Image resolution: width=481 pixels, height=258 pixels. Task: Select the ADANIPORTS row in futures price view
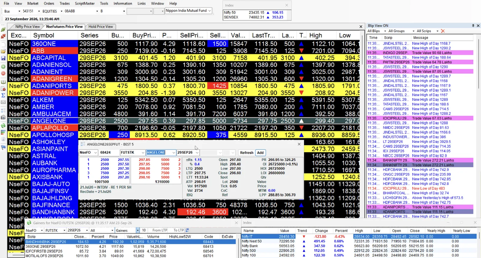pyautogui.click(x=184, y=86)
